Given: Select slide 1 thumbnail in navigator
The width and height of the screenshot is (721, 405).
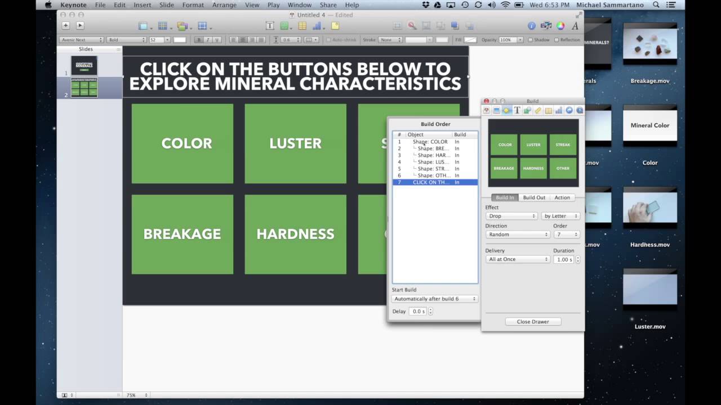Looking at the screenshot, I should point(84,66).
